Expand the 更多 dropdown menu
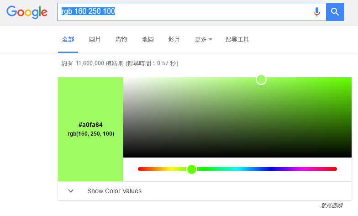The height and width of the screenshot is (216, 358). pyautogui.click(x=203, y=39)
